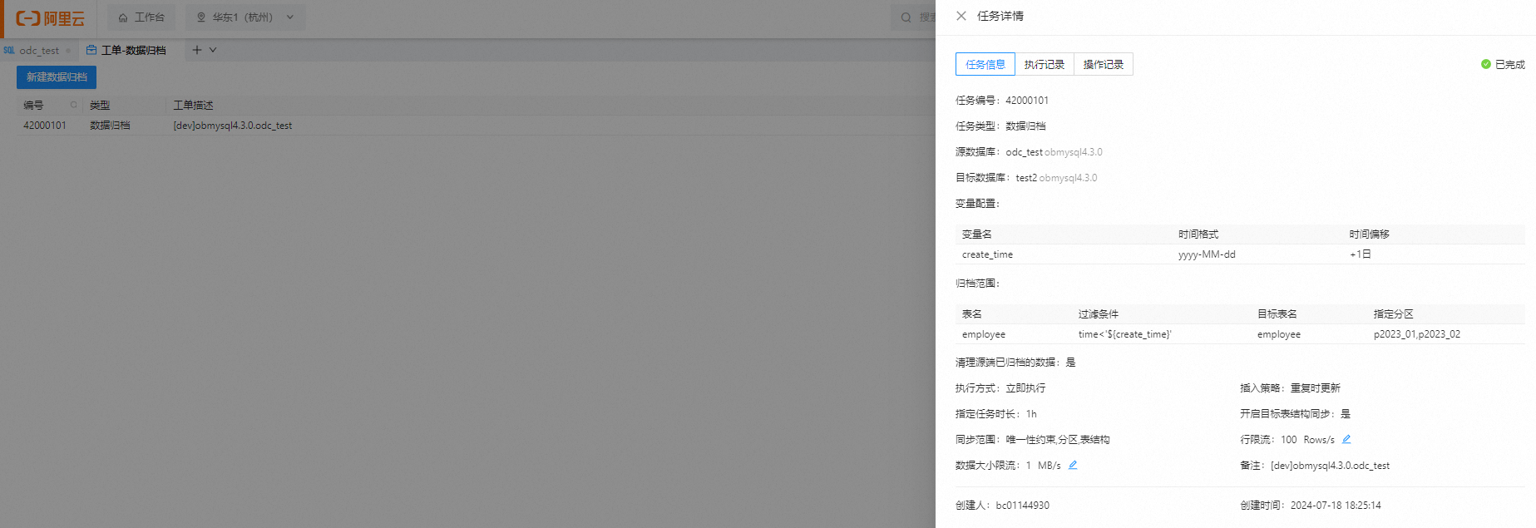The height and width of the screenshot is (528, 1536).
Task: Close the task details panel
Action: tap(961, 16)
